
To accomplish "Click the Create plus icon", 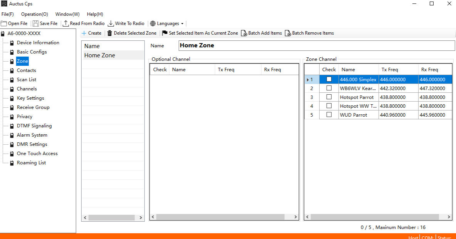I will (x=84, y=33).
